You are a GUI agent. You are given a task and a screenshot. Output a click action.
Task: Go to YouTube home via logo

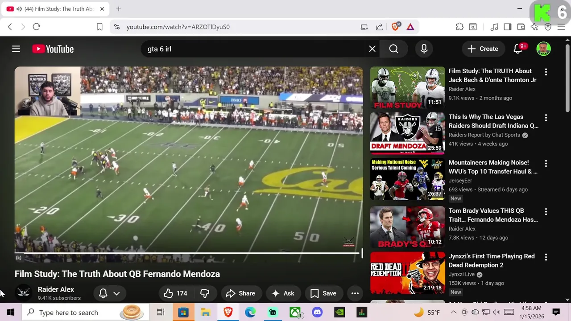(x=53, y=49)
